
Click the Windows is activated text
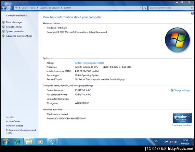57,114
